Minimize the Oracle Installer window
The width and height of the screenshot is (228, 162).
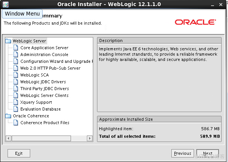coord(213,5)
